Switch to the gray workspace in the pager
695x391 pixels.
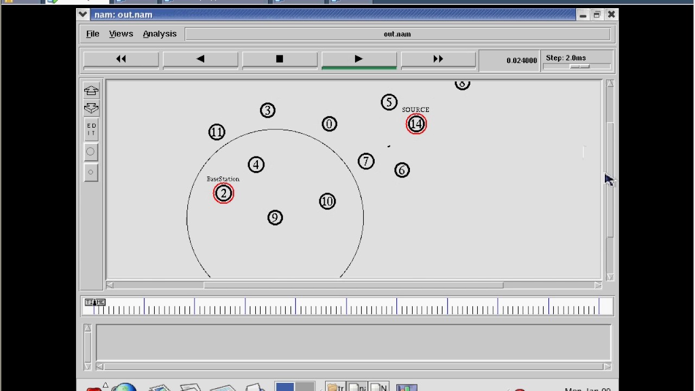click(x=305, y=387)
